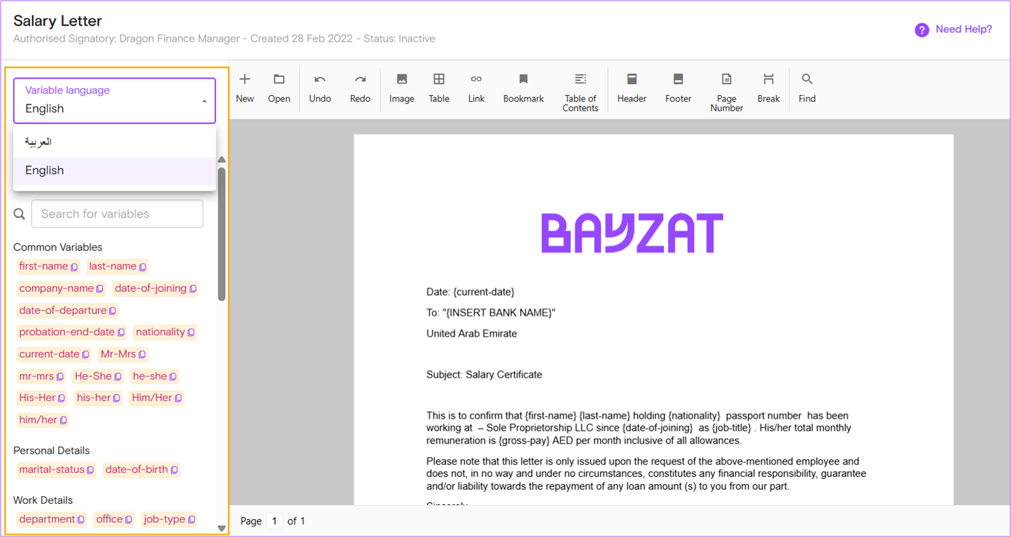The width and height of the screenshot is (1011, 537).
Task: Copy the department variable
Action: point(81,520)
